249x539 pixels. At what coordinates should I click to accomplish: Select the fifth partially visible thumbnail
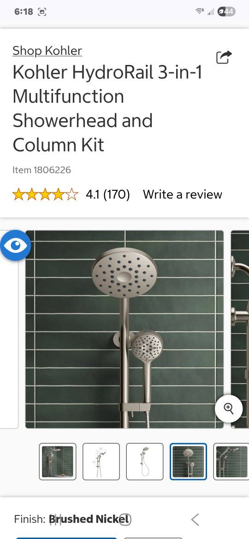[231, 461]
